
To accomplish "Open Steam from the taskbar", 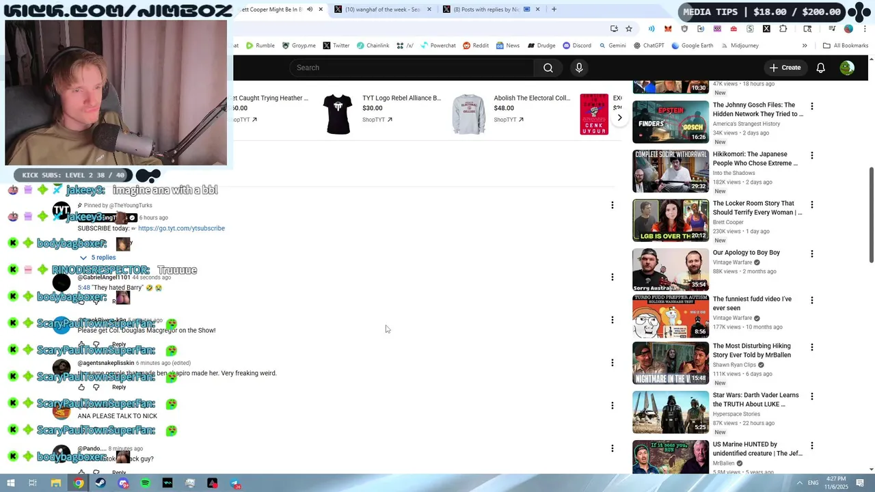I will (x=100, y=483).
